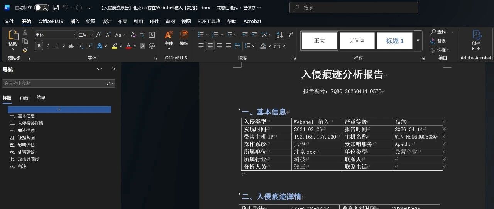Apply strikethrough formatting

click(x=71, y=46)
